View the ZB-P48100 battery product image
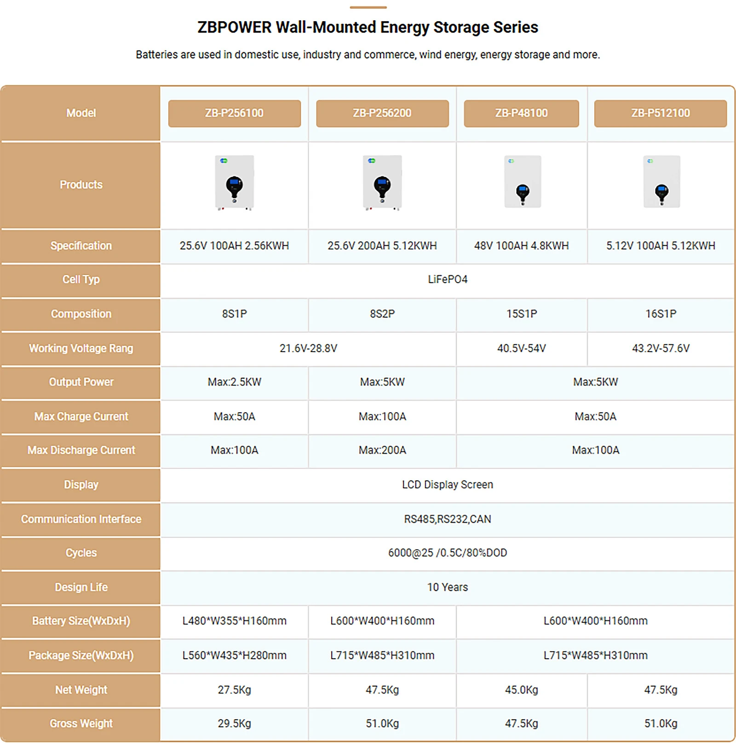Viewport: 736px width, 745px height. (x=523, y=182)
